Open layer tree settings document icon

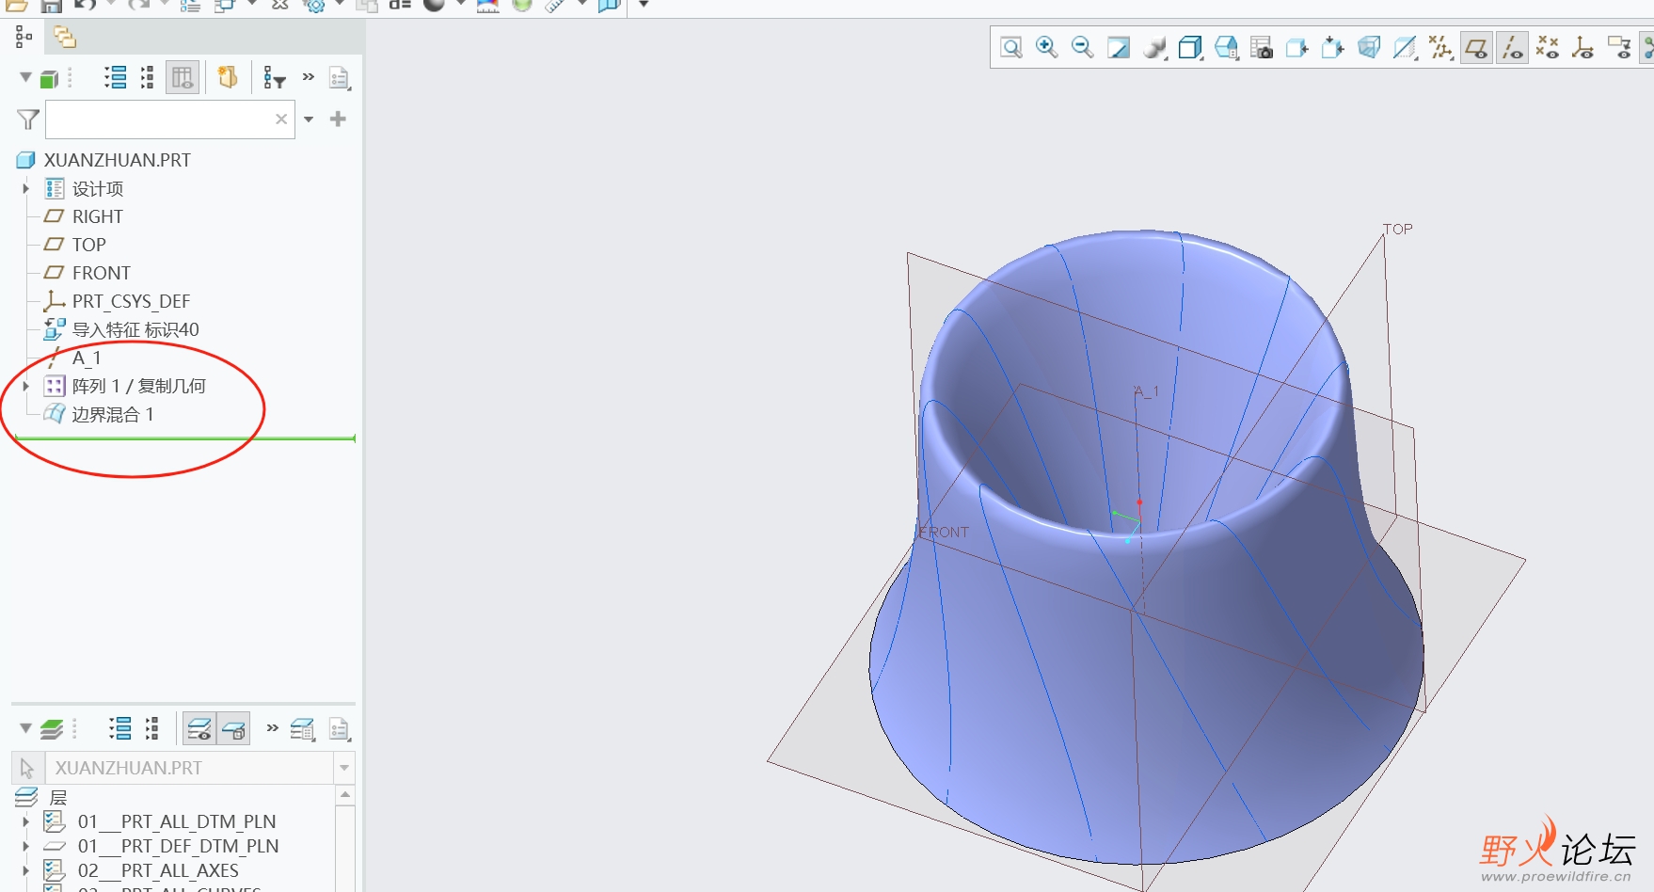tap(340, 728)
